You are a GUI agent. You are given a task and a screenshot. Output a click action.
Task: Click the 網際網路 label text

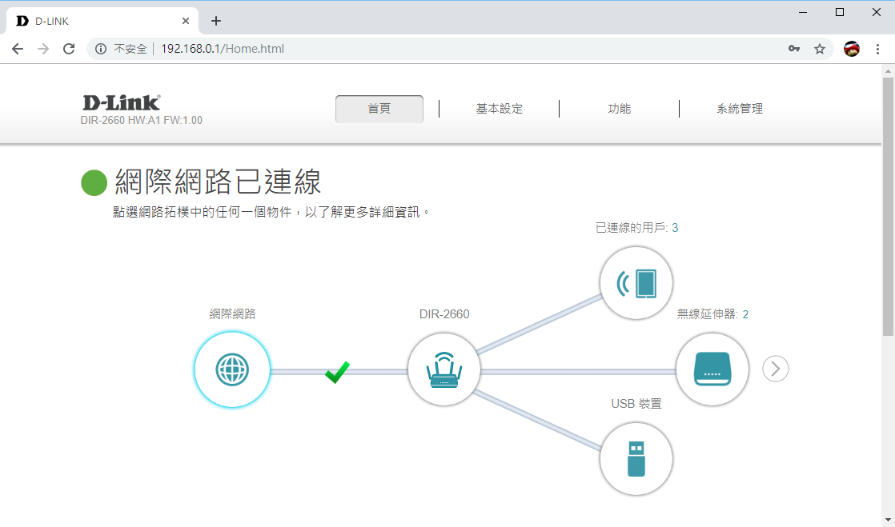[232, 314]
